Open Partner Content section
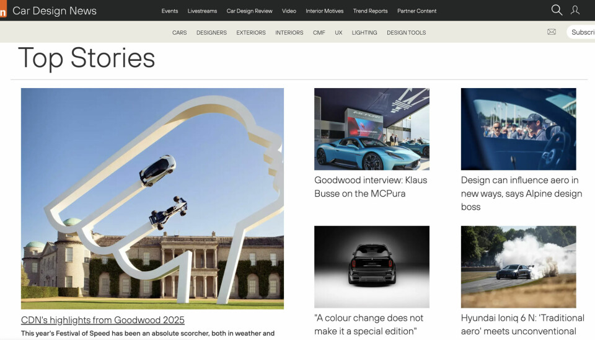Screen dimensions: 595x340 [x=416, y=11]
